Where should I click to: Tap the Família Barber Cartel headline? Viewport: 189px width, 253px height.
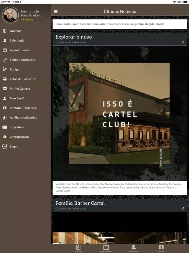tap(80, 203)
